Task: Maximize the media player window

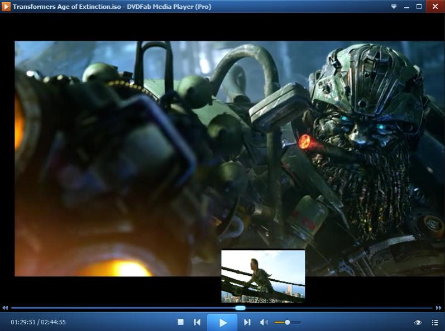Action: [419, 7]
